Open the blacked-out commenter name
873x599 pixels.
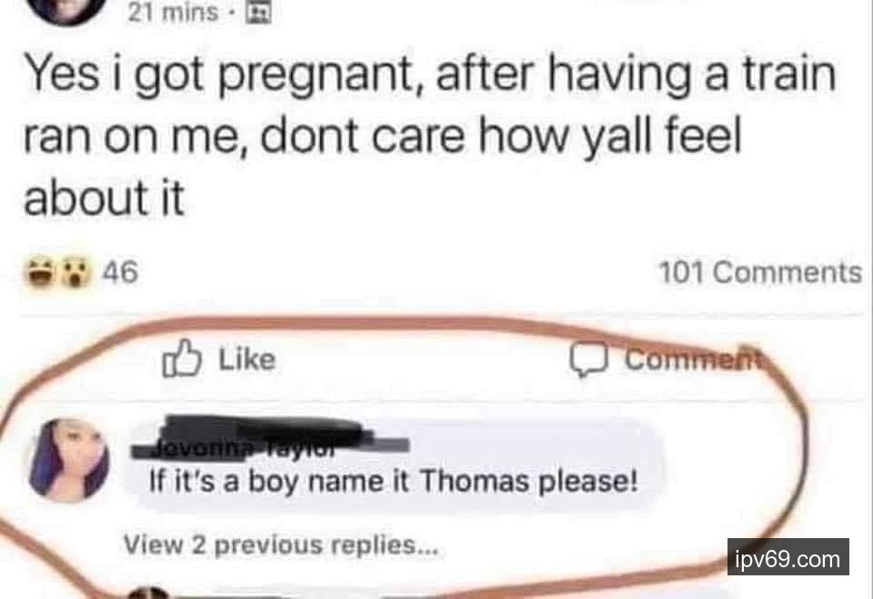coord(270,437)
